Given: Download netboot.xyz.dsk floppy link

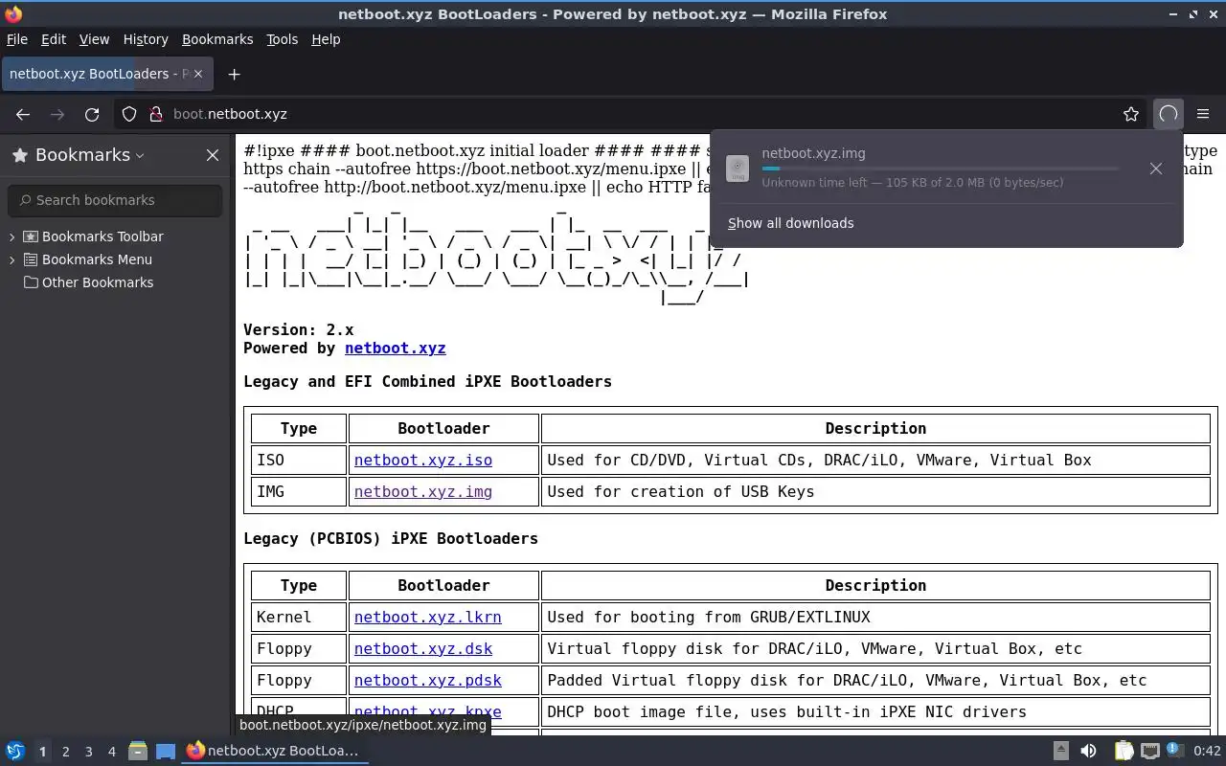Looking at the screenshot, I should tap(423, 648).
